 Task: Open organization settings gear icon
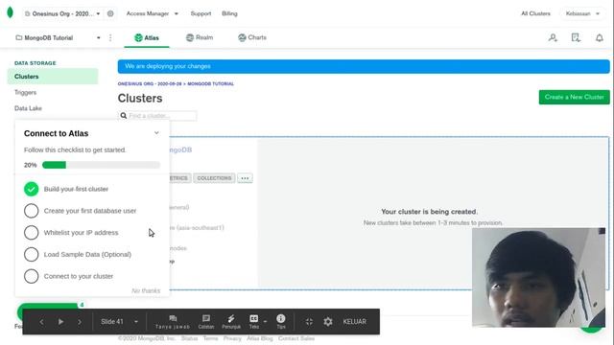click(110, 13)
